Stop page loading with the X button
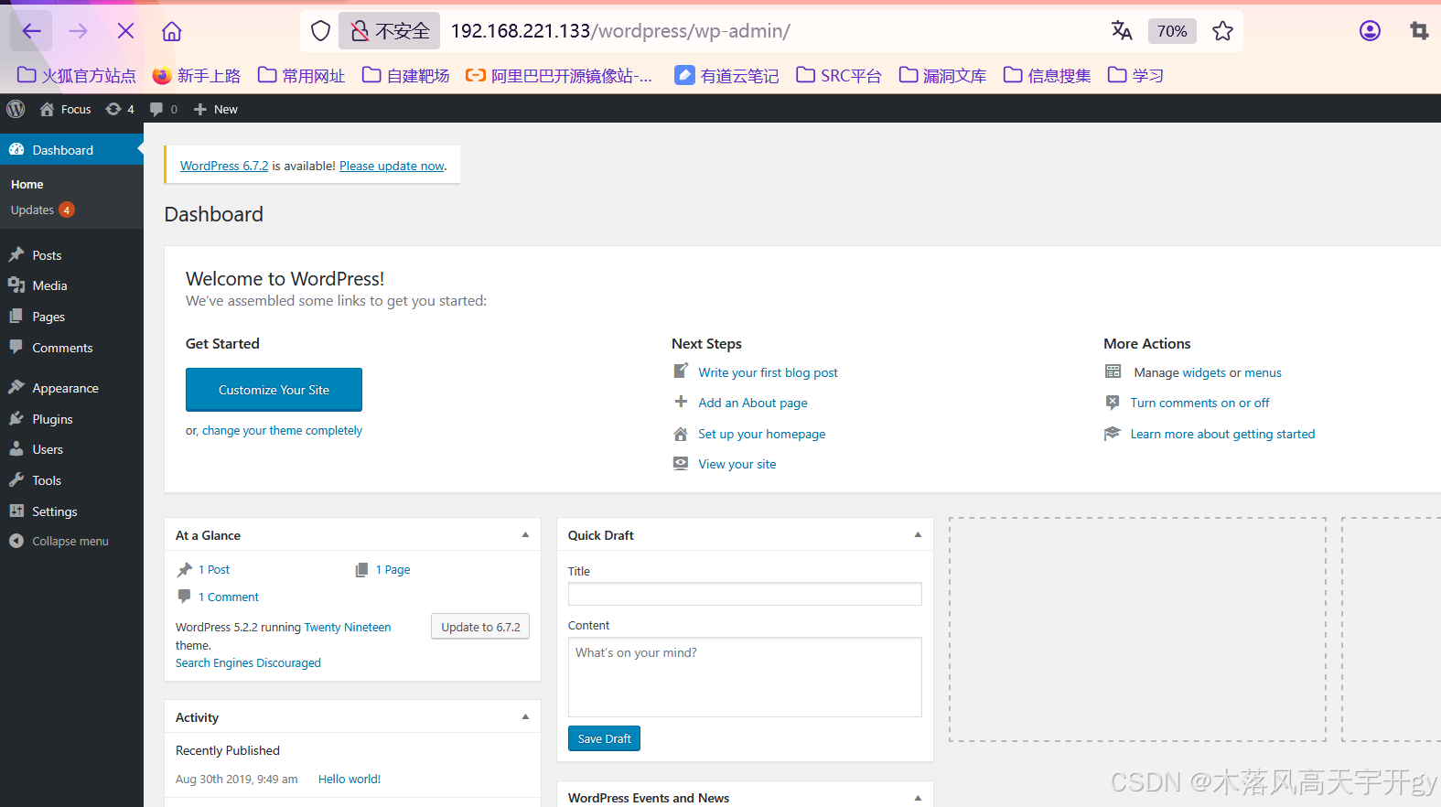The width and height of the screenshot is (1441, 807). click(x=126, y=31)
